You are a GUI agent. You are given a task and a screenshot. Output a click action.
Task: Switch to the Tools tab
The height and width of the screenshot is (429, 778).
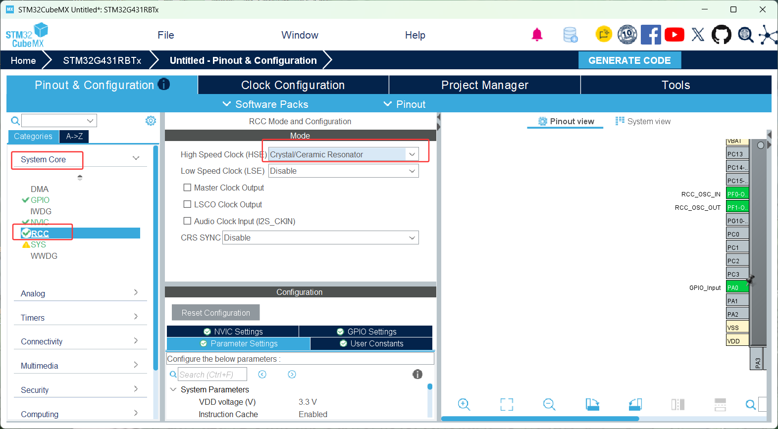pos(676,85)
